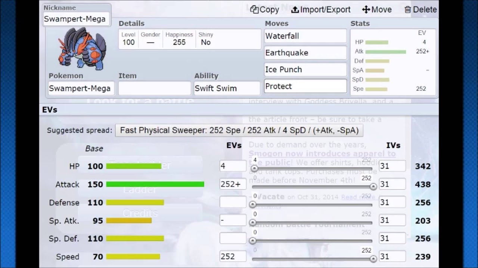Select the Waterfall move slot
This screenshot has height=268, width=478.
coord(305,36)
